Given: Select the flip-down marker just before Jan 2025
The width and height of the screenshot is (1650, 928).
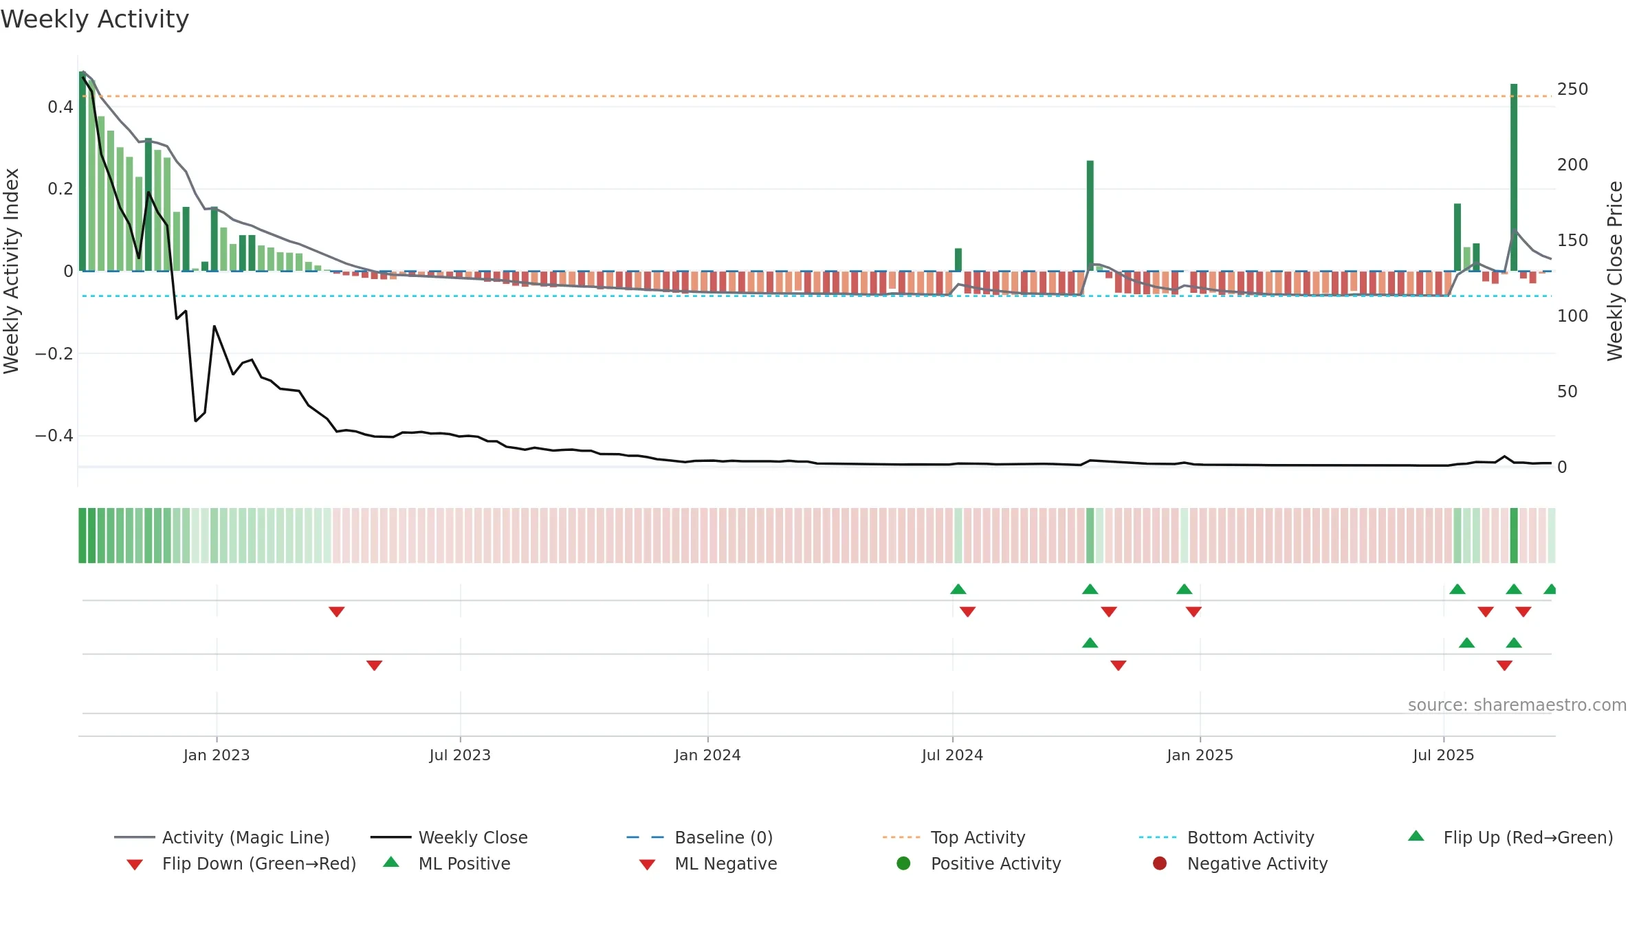Looking at the screenshot, I should click(x=1194, y=612).
